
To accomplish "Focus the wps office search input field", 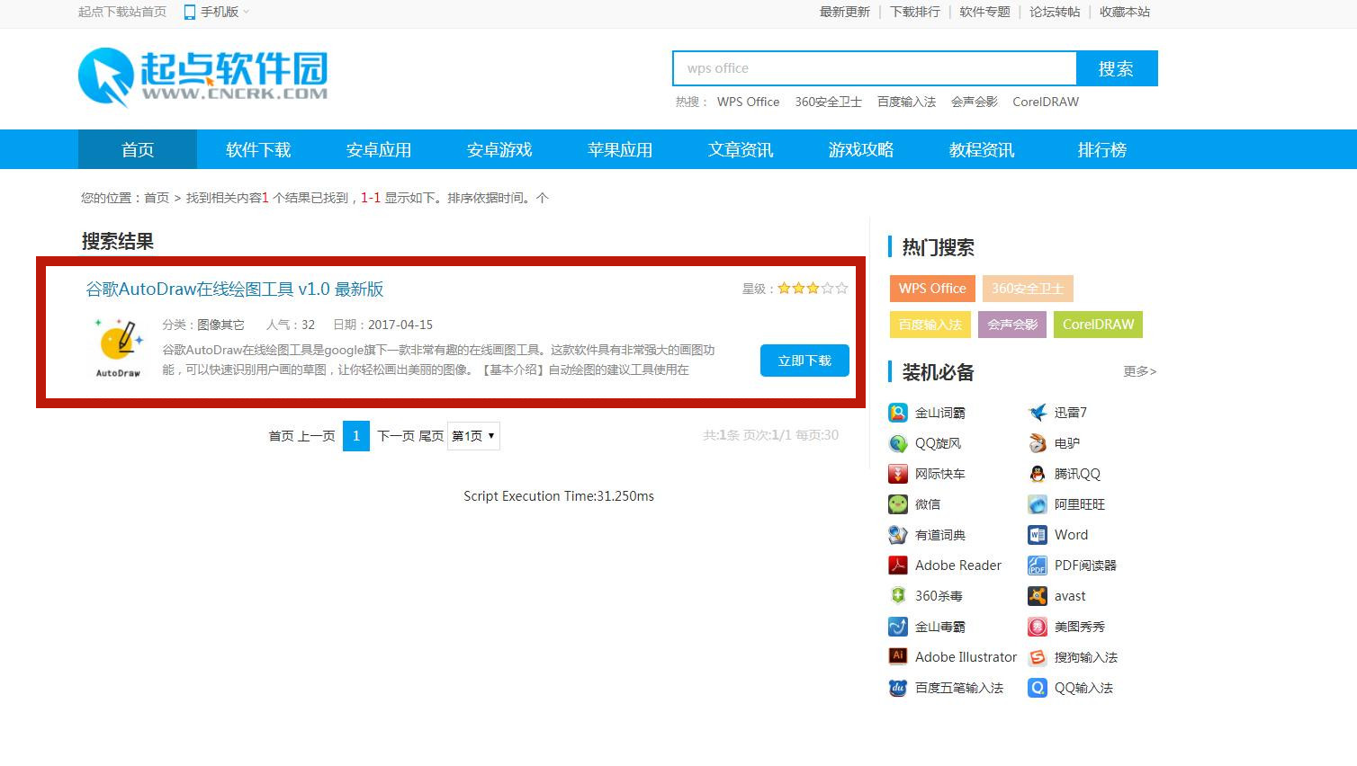I will click(x=873, y=68).
